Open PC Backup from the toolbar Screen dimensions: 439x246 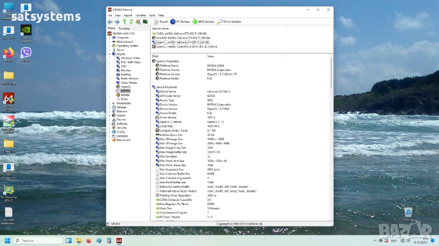tap(181, 21)
